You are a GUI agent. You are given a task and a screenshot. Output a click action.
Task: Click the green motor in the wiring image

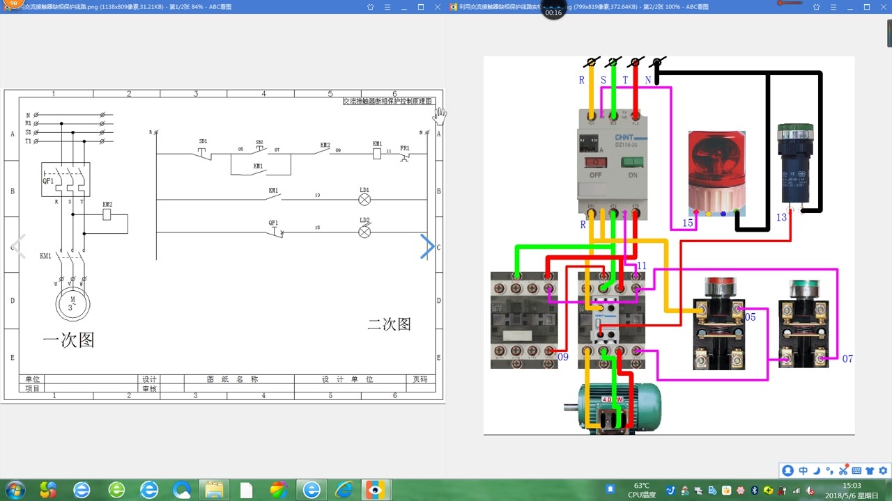coord(613,408)
